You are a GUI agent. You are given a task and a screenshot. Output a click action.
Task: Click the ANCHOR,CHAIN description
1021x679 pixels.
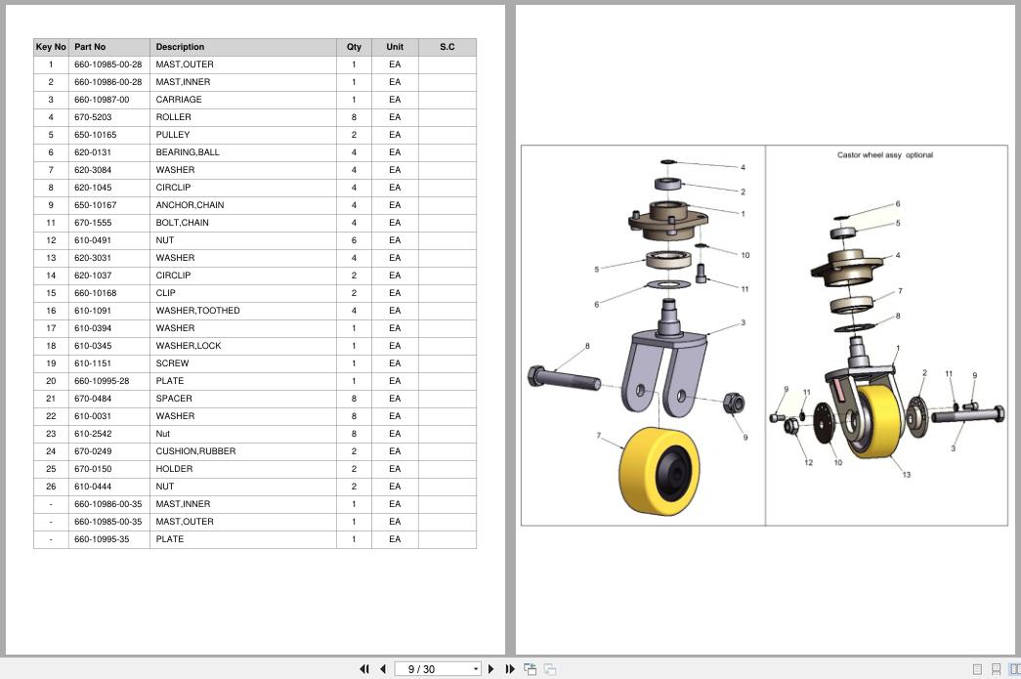pos(190,205)
